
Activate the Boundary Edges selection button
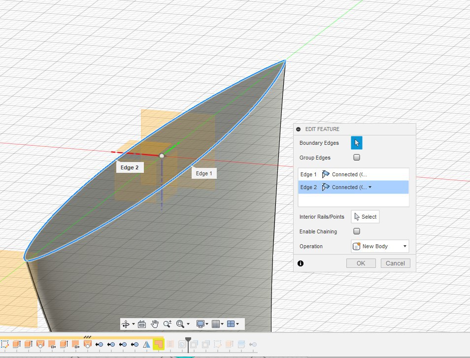coord(356,143)
